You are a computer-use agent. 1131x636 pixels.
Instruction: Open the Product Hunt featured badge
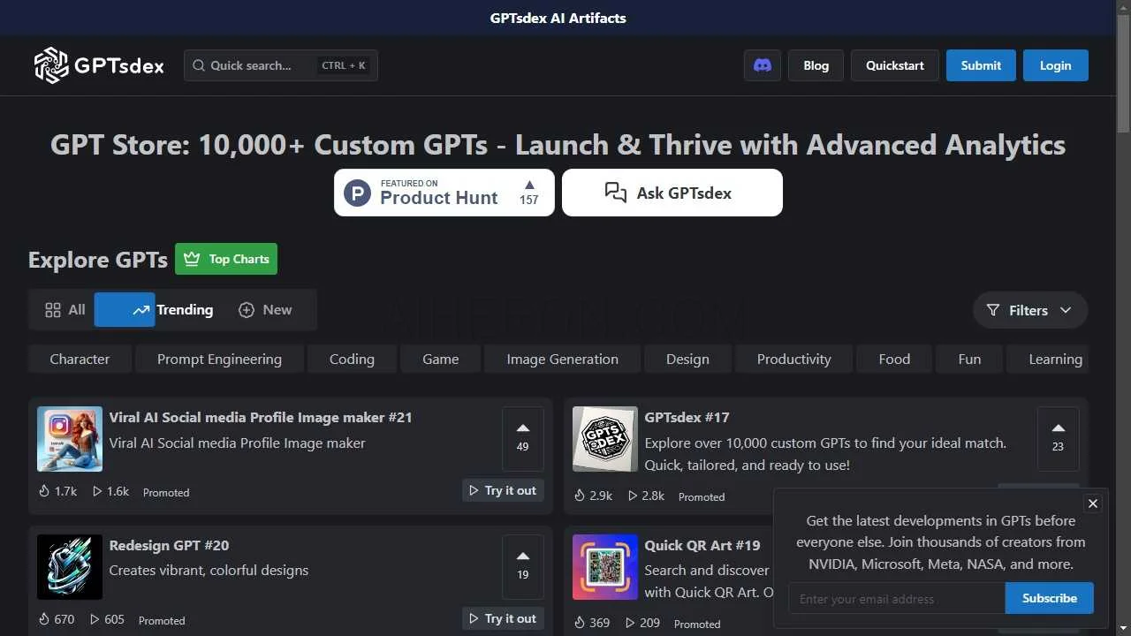coord(444,193)
